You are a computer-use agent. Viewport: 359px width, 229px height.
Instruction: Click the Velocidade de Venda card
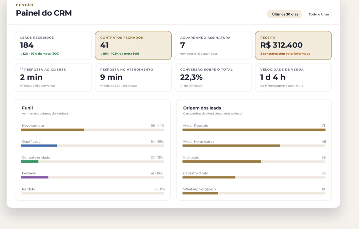293,77
